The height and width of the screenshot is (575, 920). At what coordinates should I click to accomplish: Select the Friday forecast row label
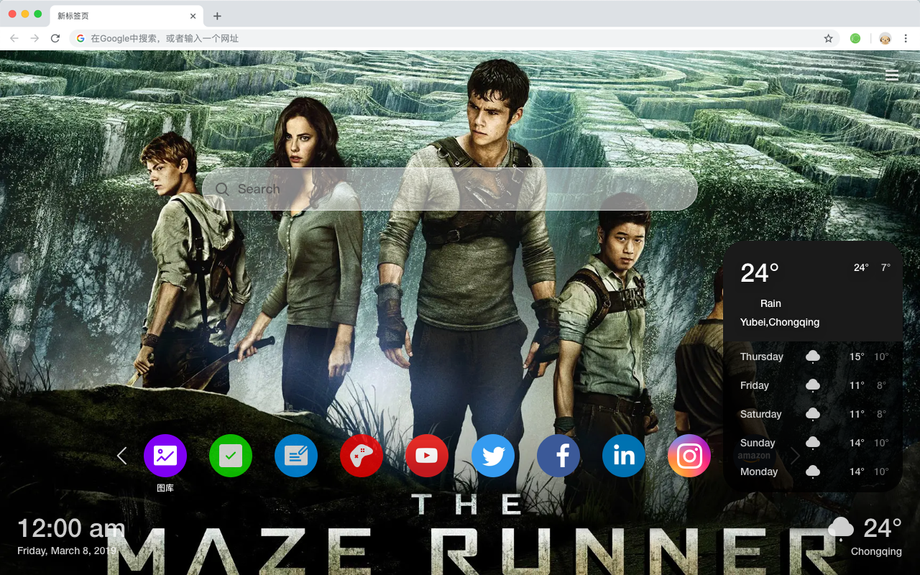click(755, 385)
